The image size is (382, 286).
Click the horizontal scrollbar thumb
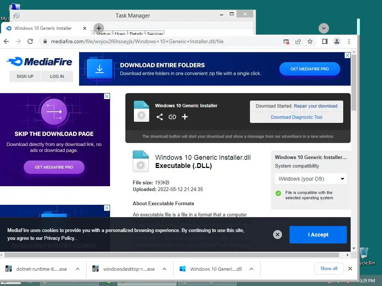tap(172, 255)
